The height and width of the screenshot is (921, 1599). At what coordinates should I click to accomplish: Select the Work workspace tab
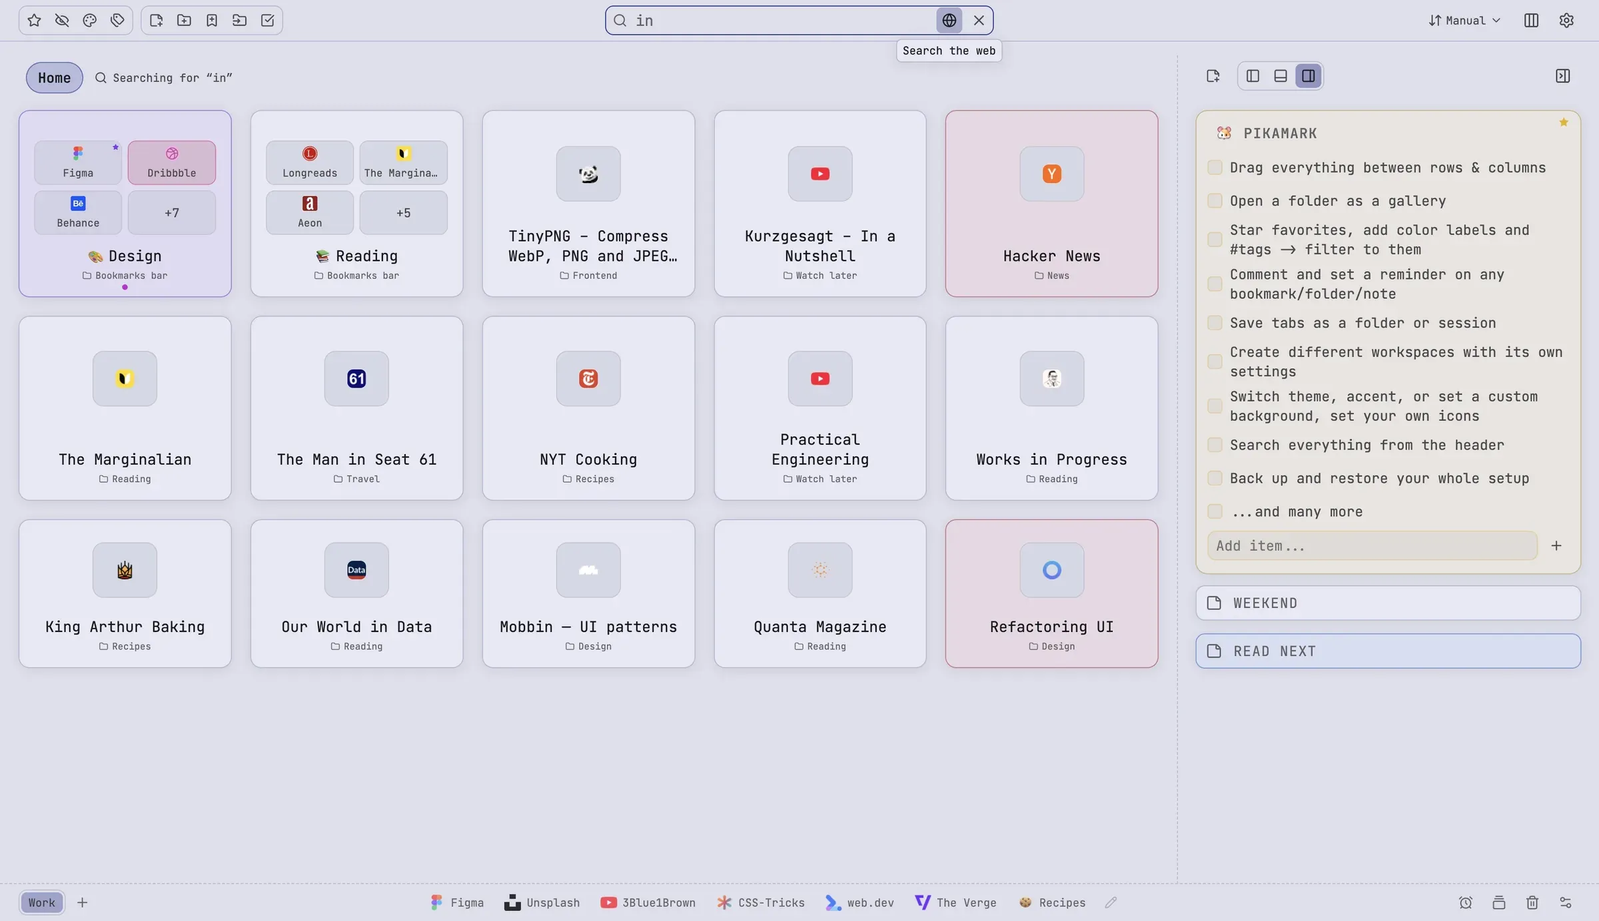coord(41,902)
